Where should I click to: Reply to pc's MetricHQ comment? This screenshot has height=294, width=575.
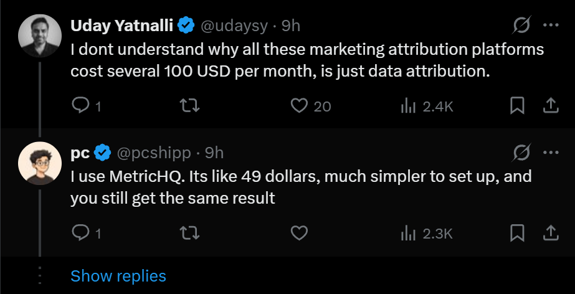82,234
